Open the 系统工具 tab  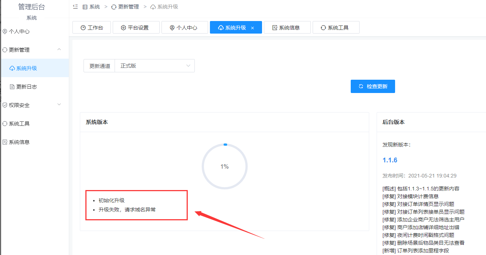(336, 27)
